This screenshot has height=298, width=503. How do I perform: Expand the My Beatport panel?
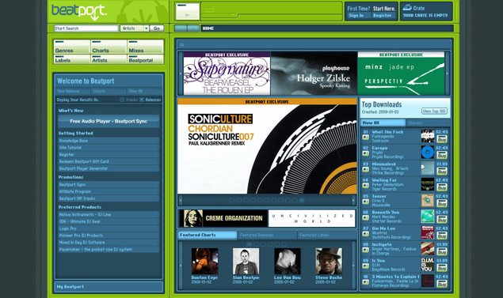[109, 287]
